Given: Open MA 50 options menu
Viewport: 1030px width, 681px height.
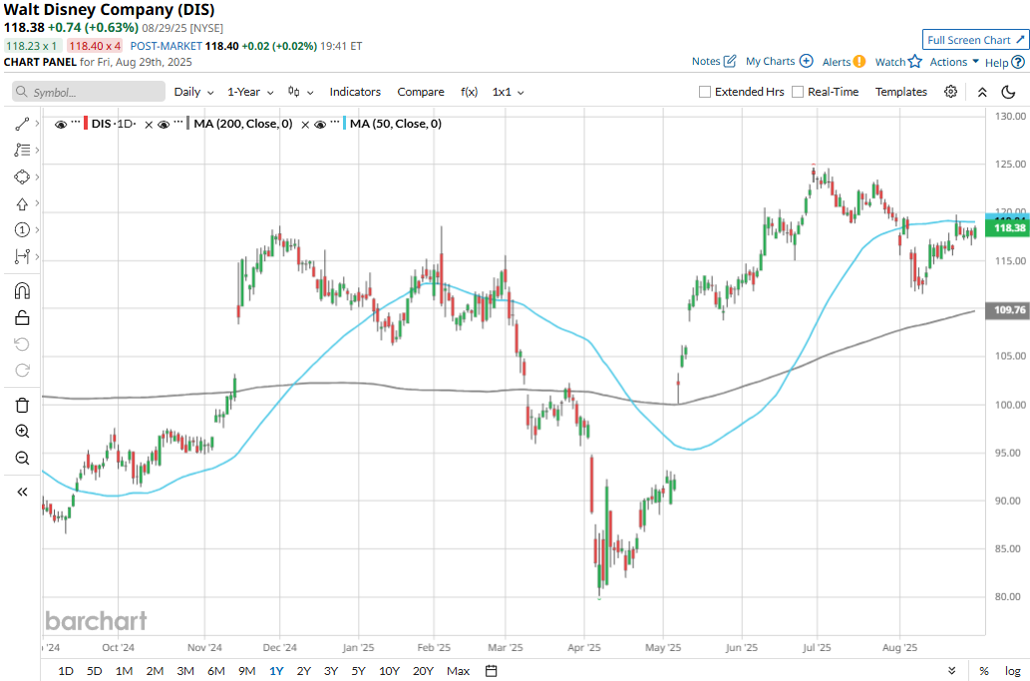Looking at the screenshot, I should 335,123.
